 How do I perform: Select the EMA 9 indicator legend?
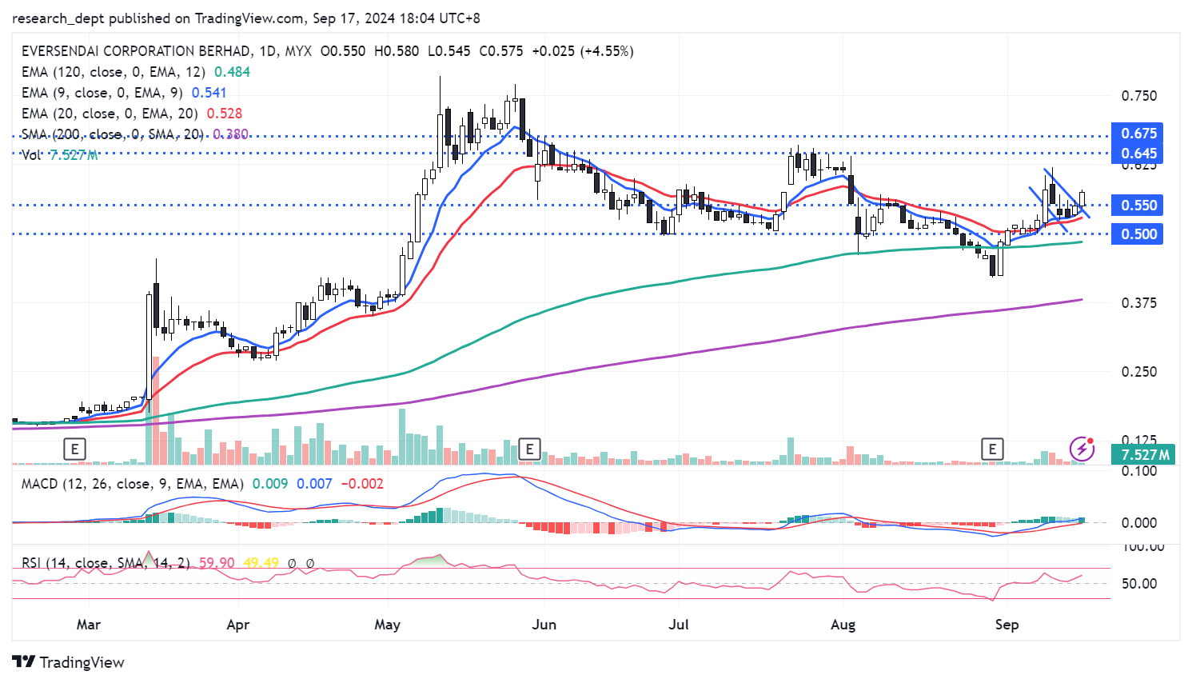click(102, 93)
